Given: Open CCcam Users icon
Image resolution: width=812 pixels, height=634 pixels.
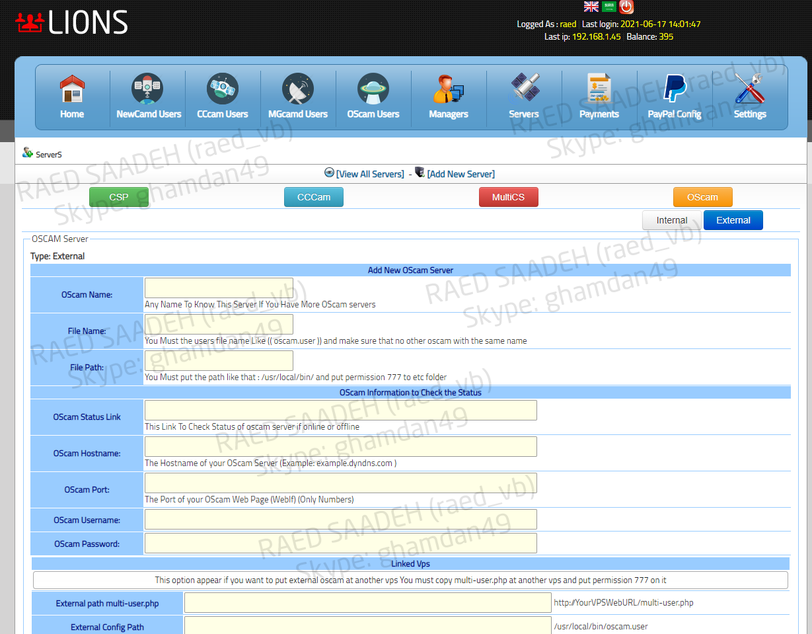Looking at the screenshot, I should pyautogui.click(x=223, y=89).
